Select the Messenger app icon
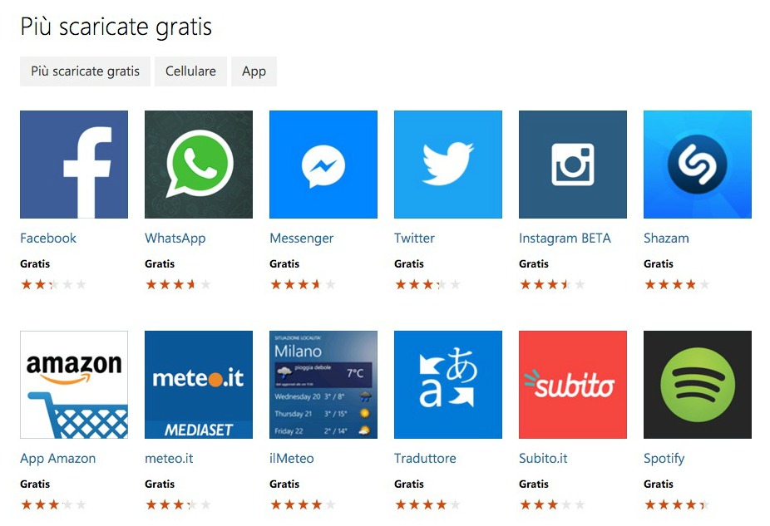 pyautogui.click(x=323, y=165)
